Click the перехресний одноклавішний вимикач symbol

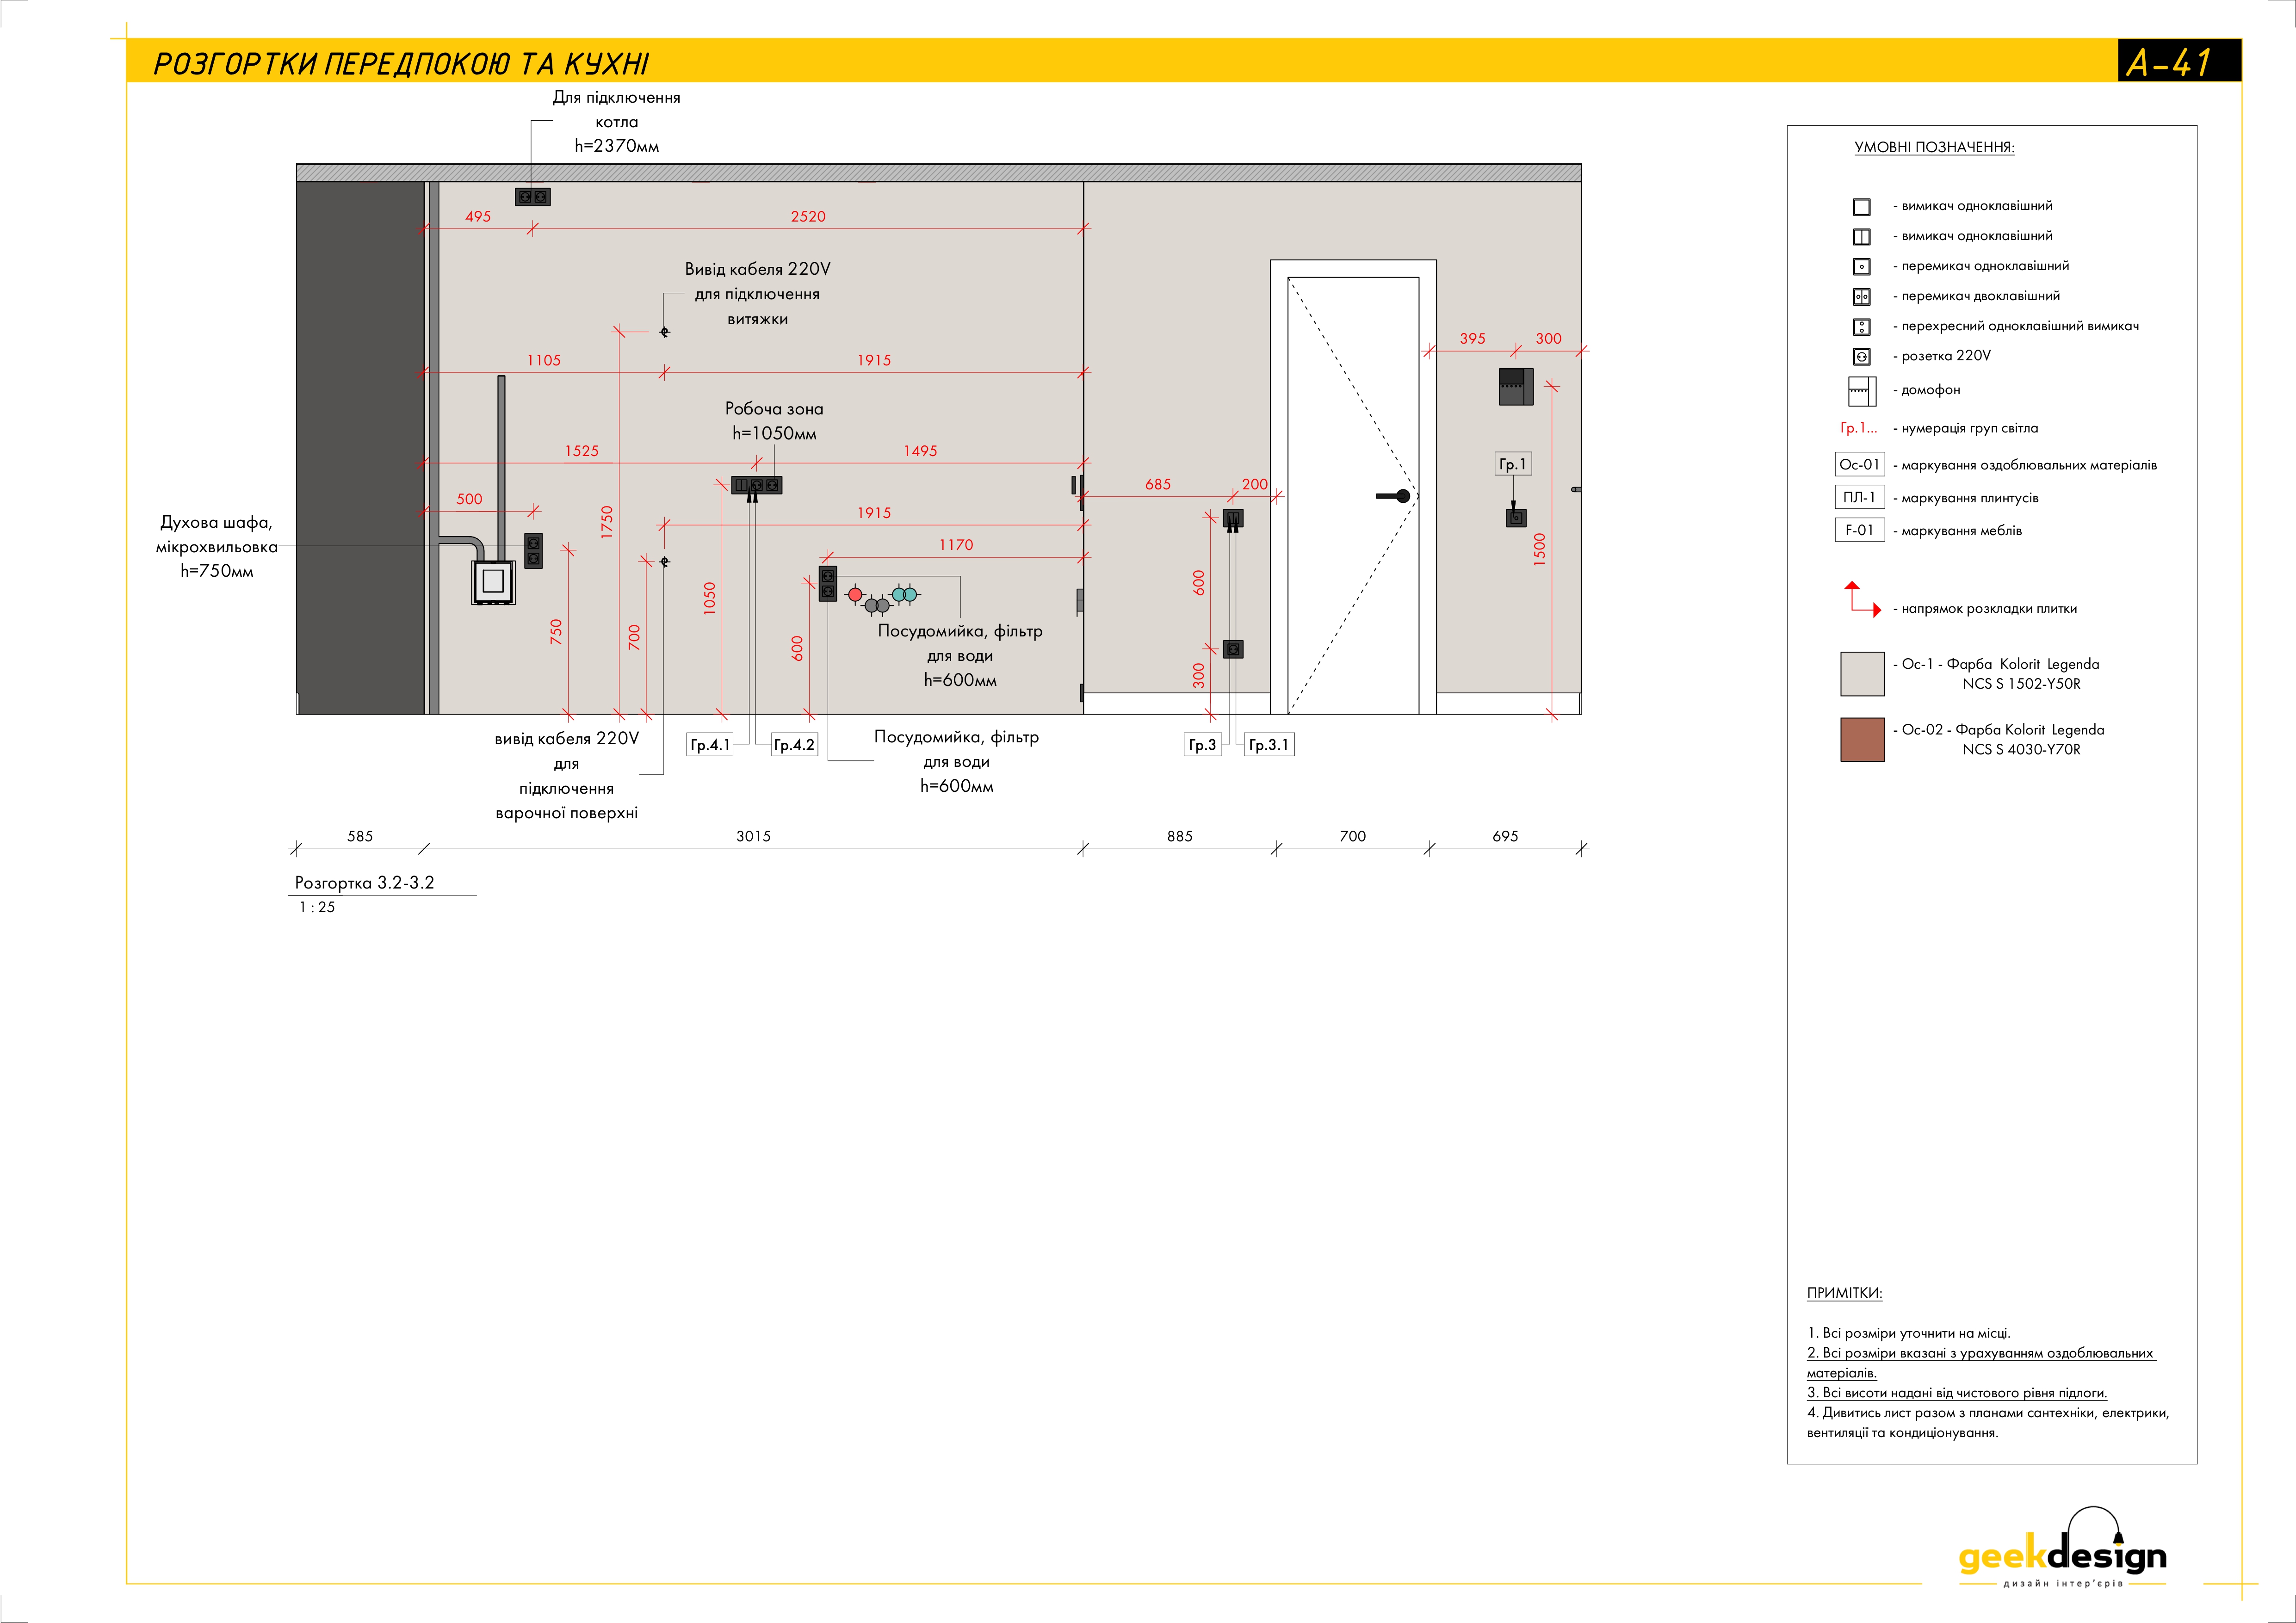click(1861, 327)
